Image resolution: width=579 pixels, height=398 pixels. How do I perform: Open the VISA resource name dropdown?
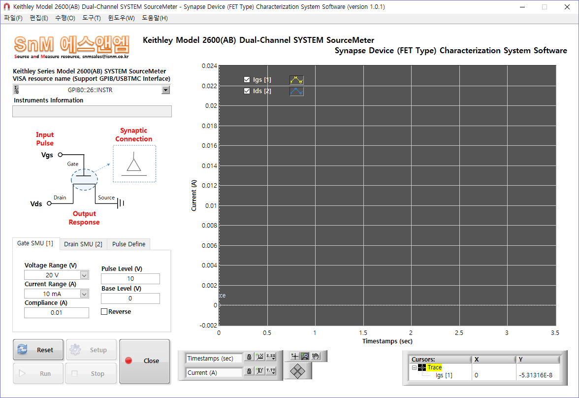166,90
